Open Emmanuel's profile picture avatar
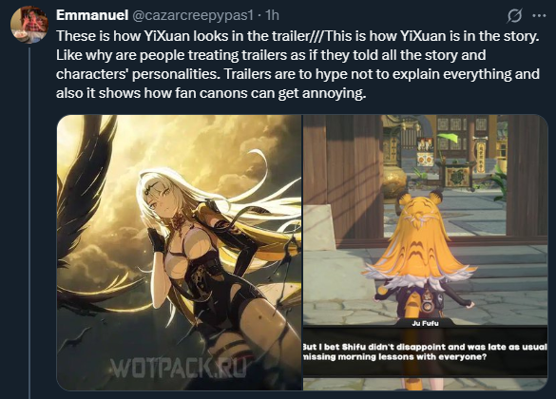Viewport: 556px width, 399px height. [x=29, y=24]
